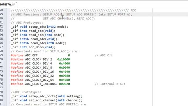Click the '// Internal 2-6us' comment
188x106 pixels.
[110, 84]
